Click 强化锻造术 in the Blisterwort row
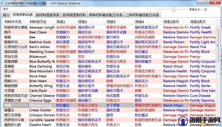 [x=143, y=57]
